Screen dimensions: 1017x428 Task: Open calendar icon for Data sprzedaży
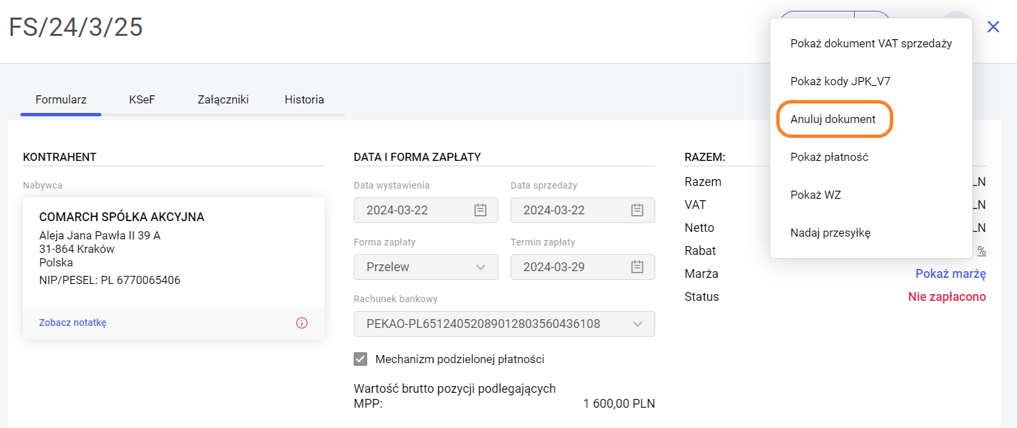[x=637, y=210]
